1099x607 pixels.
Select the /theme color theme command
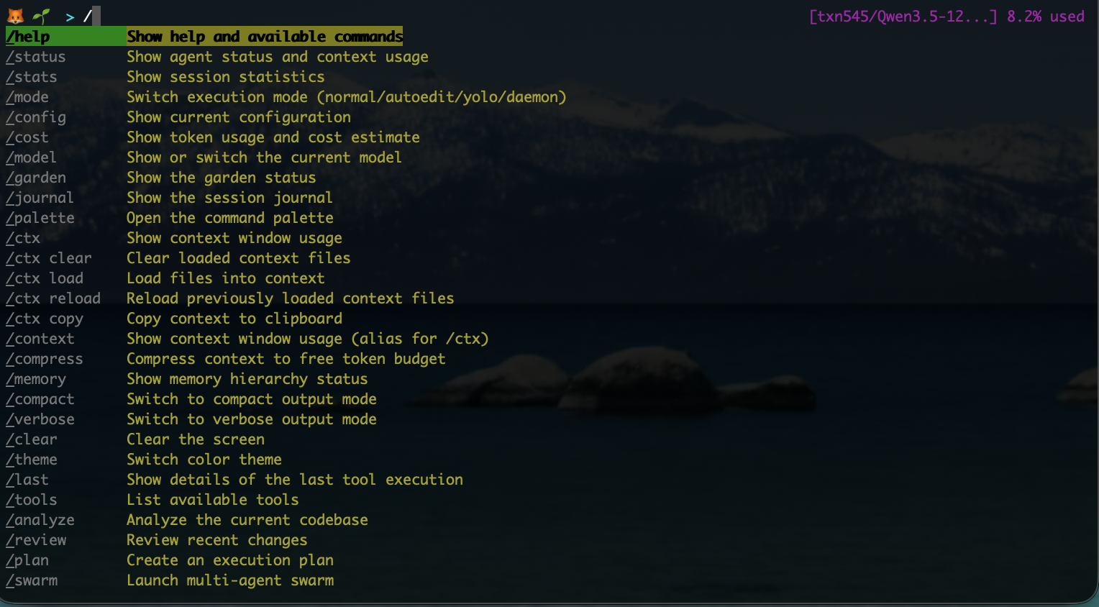pyautogui.click(x=32, y=460)
